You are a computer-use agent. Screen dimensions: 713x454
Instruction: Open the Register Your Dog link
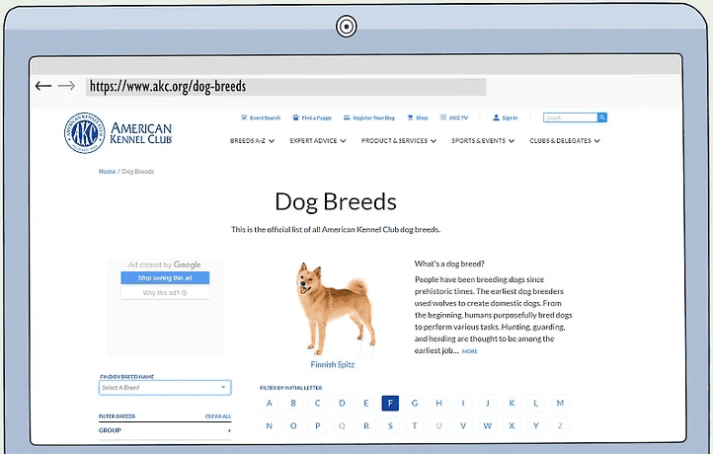373,117
